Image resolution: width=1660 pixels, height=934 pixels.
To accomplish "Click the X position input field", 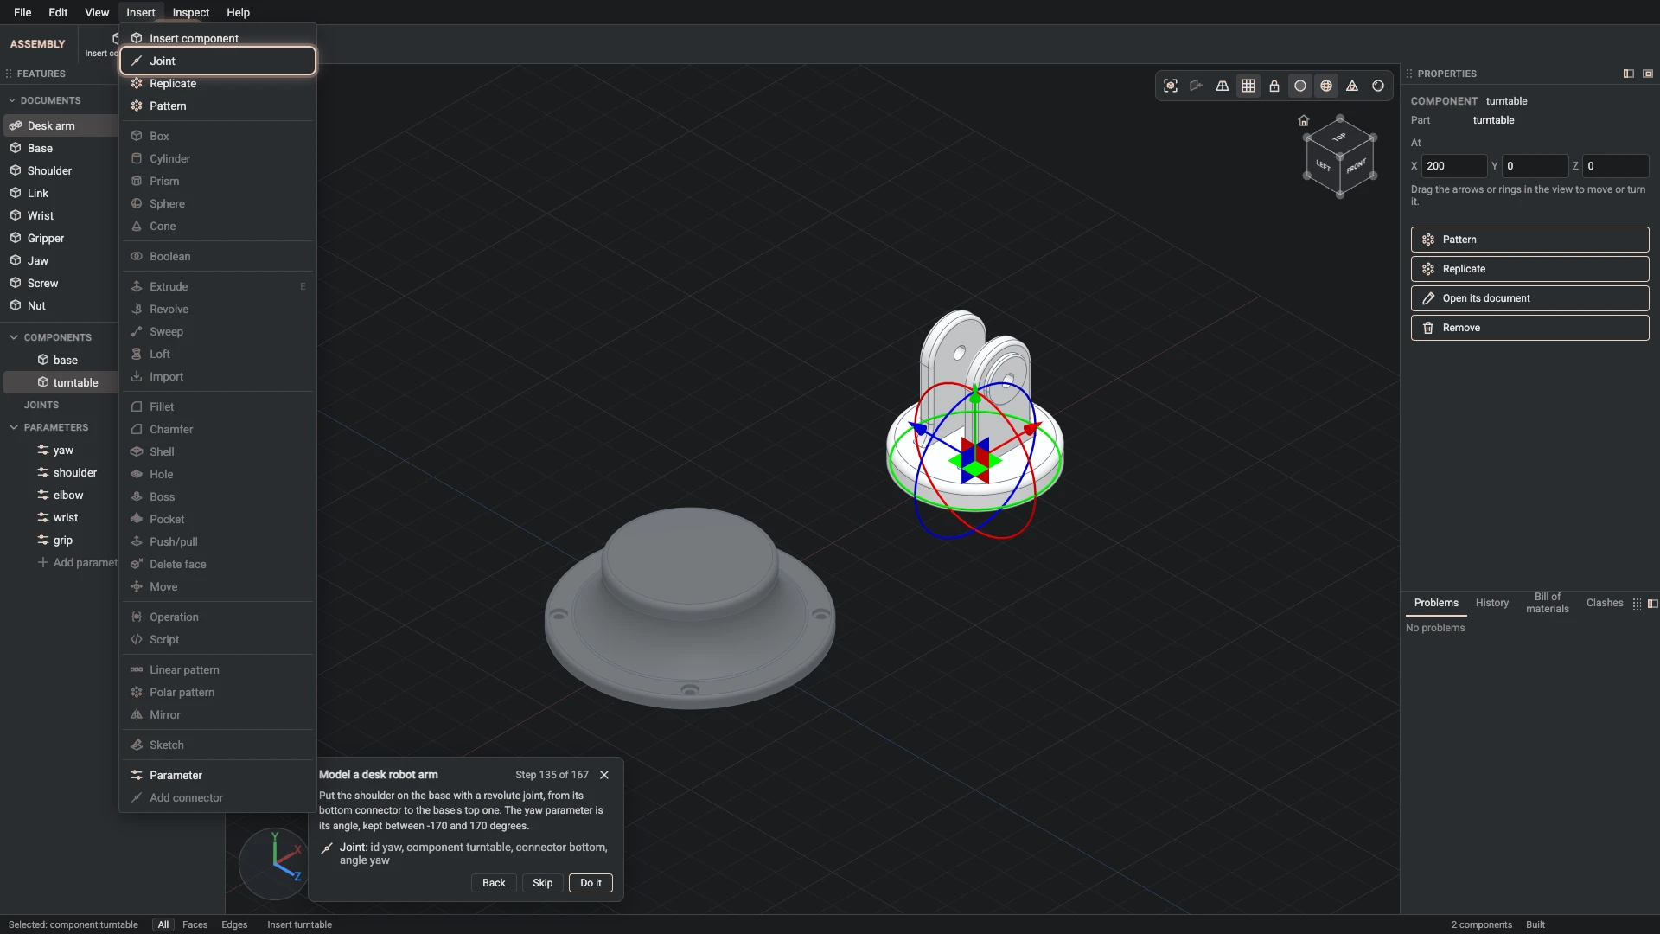I will coord(1454,166).
